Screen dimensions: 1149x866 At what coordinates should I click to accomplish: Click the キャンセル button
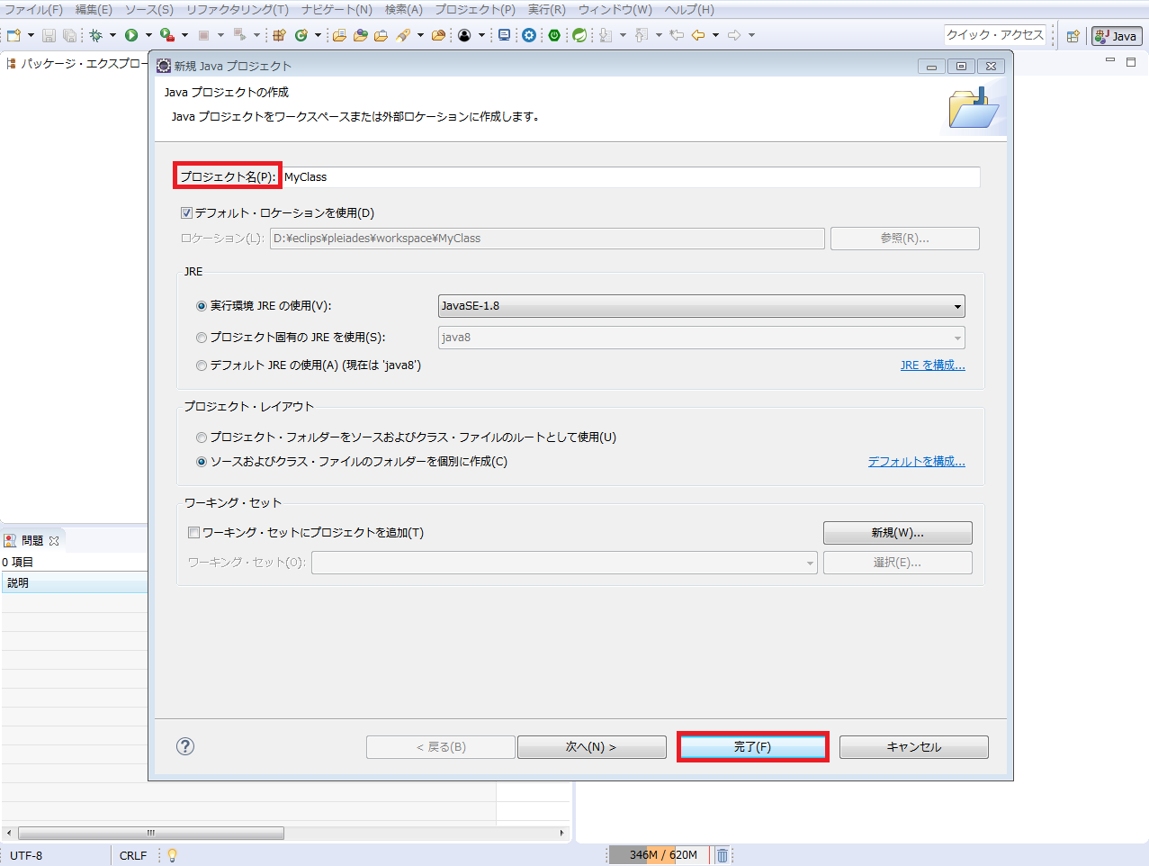913,747
